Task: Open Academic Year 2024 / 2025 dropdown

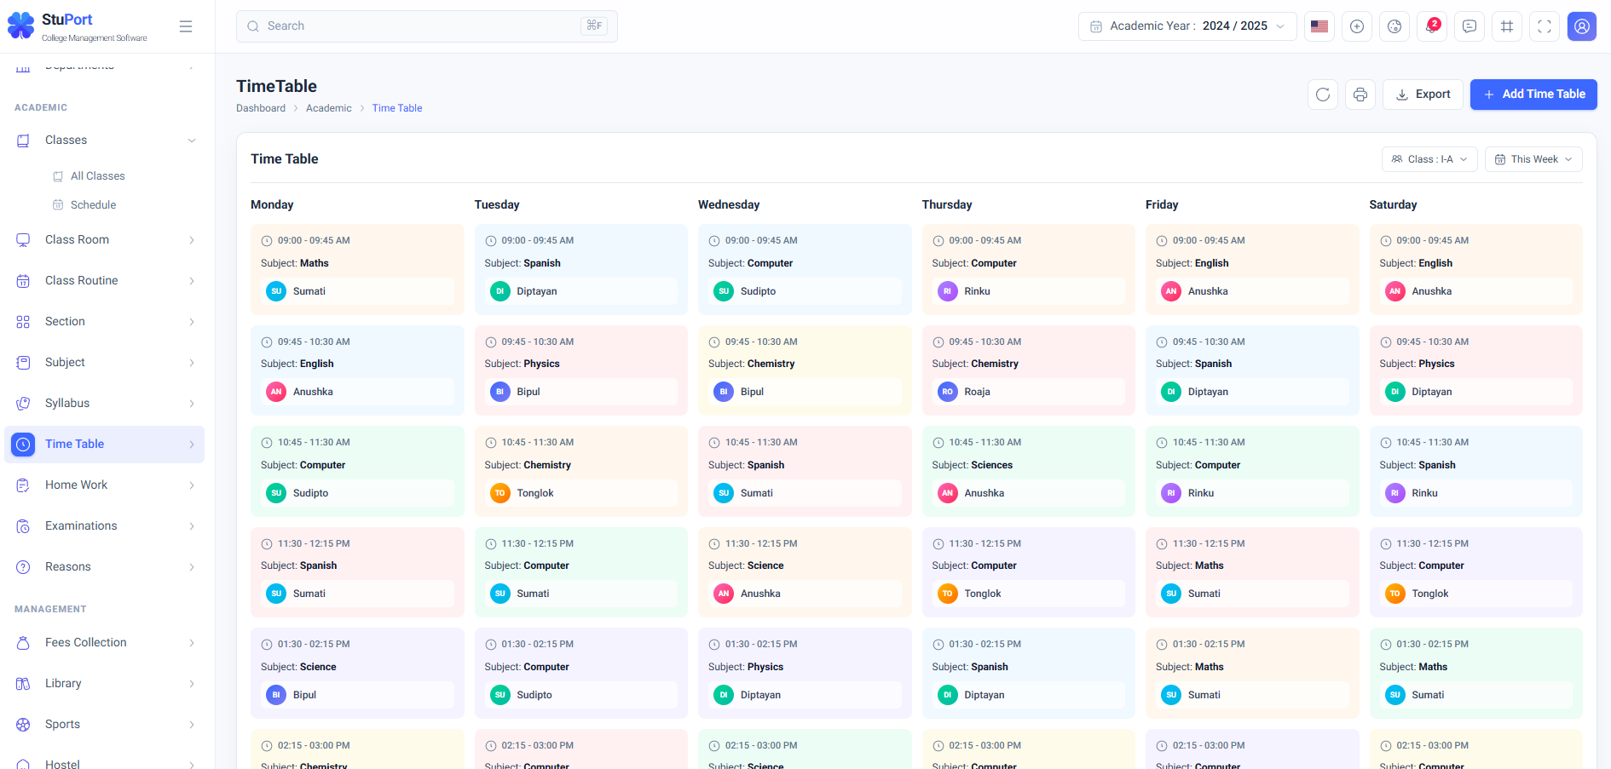Action: (1187, 26)
